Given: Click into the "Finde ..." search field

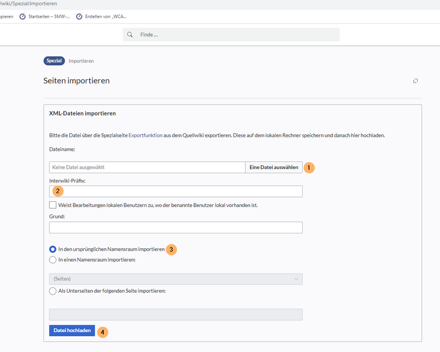Looking at the screenshot, I should click(x=235, y=35).
